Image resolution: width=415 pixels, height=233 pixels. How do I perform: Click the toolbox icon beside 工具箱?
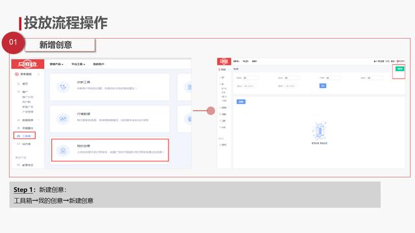click(x=18, y=136)
